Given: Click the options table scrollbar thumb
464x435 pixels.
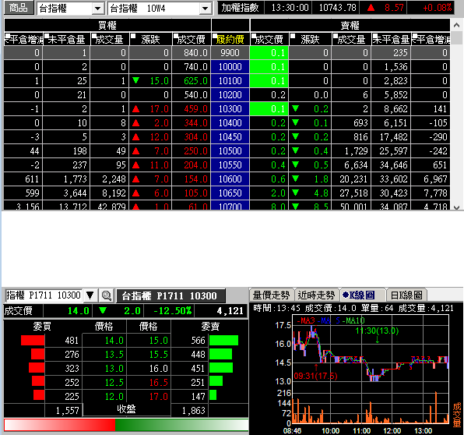Looking at the screenshot, I should [x=456, y=38].
